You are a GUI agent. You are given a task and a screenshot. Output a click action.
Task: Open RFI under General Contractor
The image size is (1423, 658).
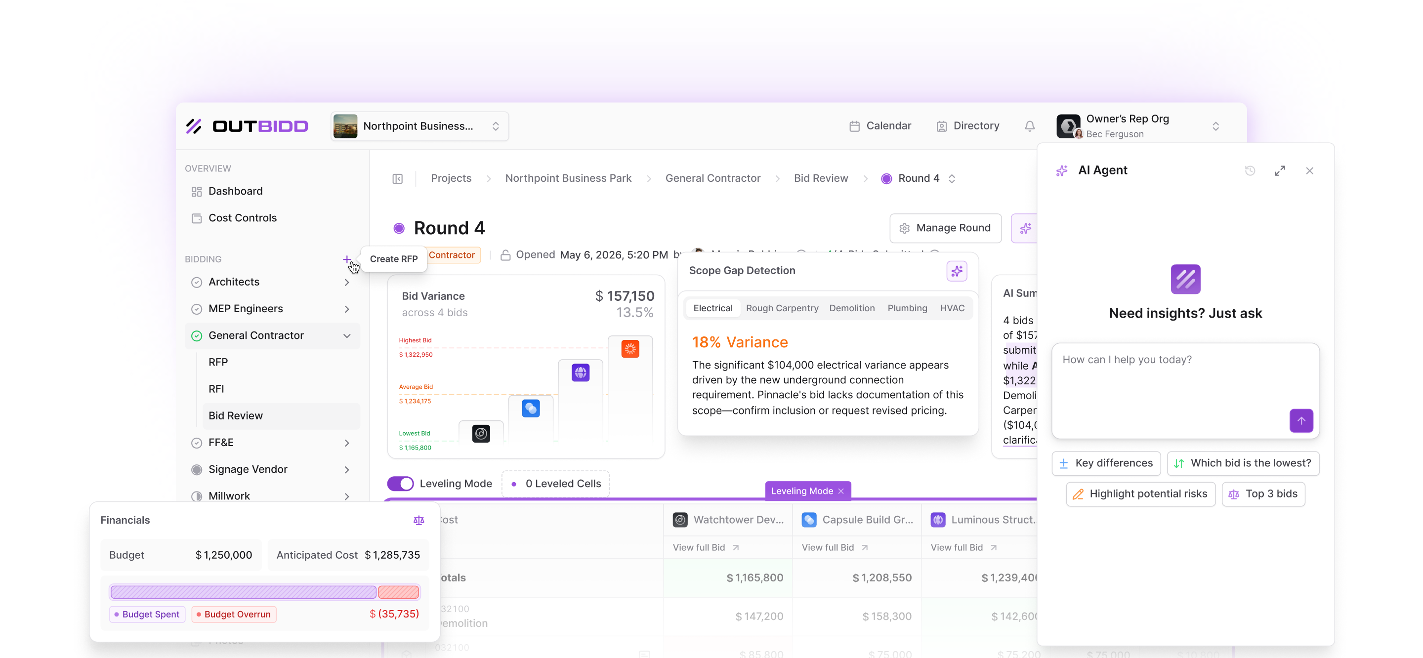pyautogui.click(x=216, y=389)
